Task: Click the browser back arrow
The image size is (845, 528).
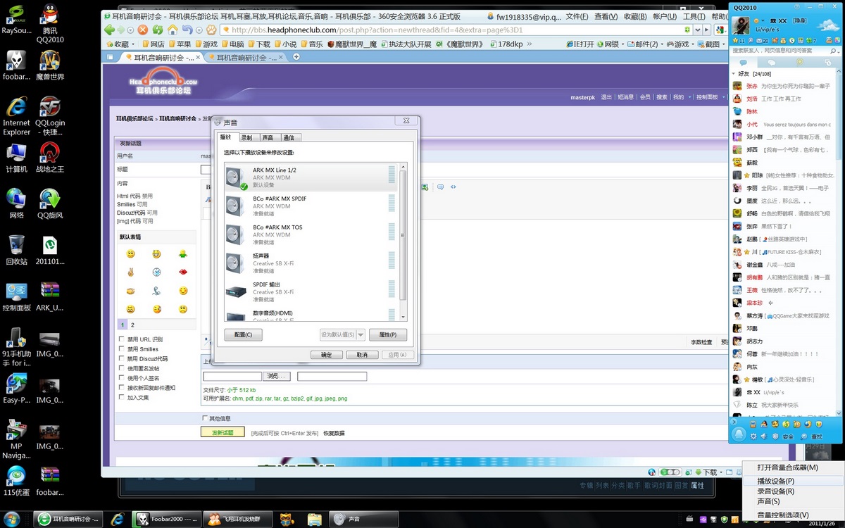Action: (109, 30)
